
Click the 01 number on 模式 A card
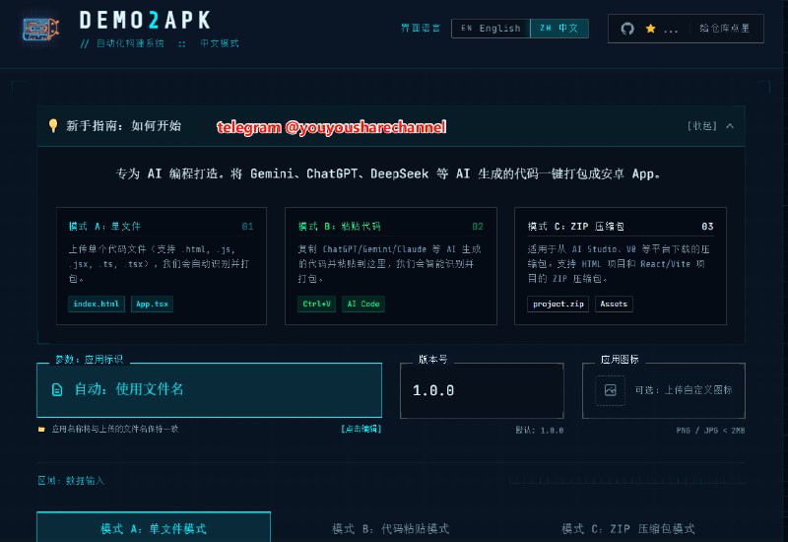[x=247, y=227]
